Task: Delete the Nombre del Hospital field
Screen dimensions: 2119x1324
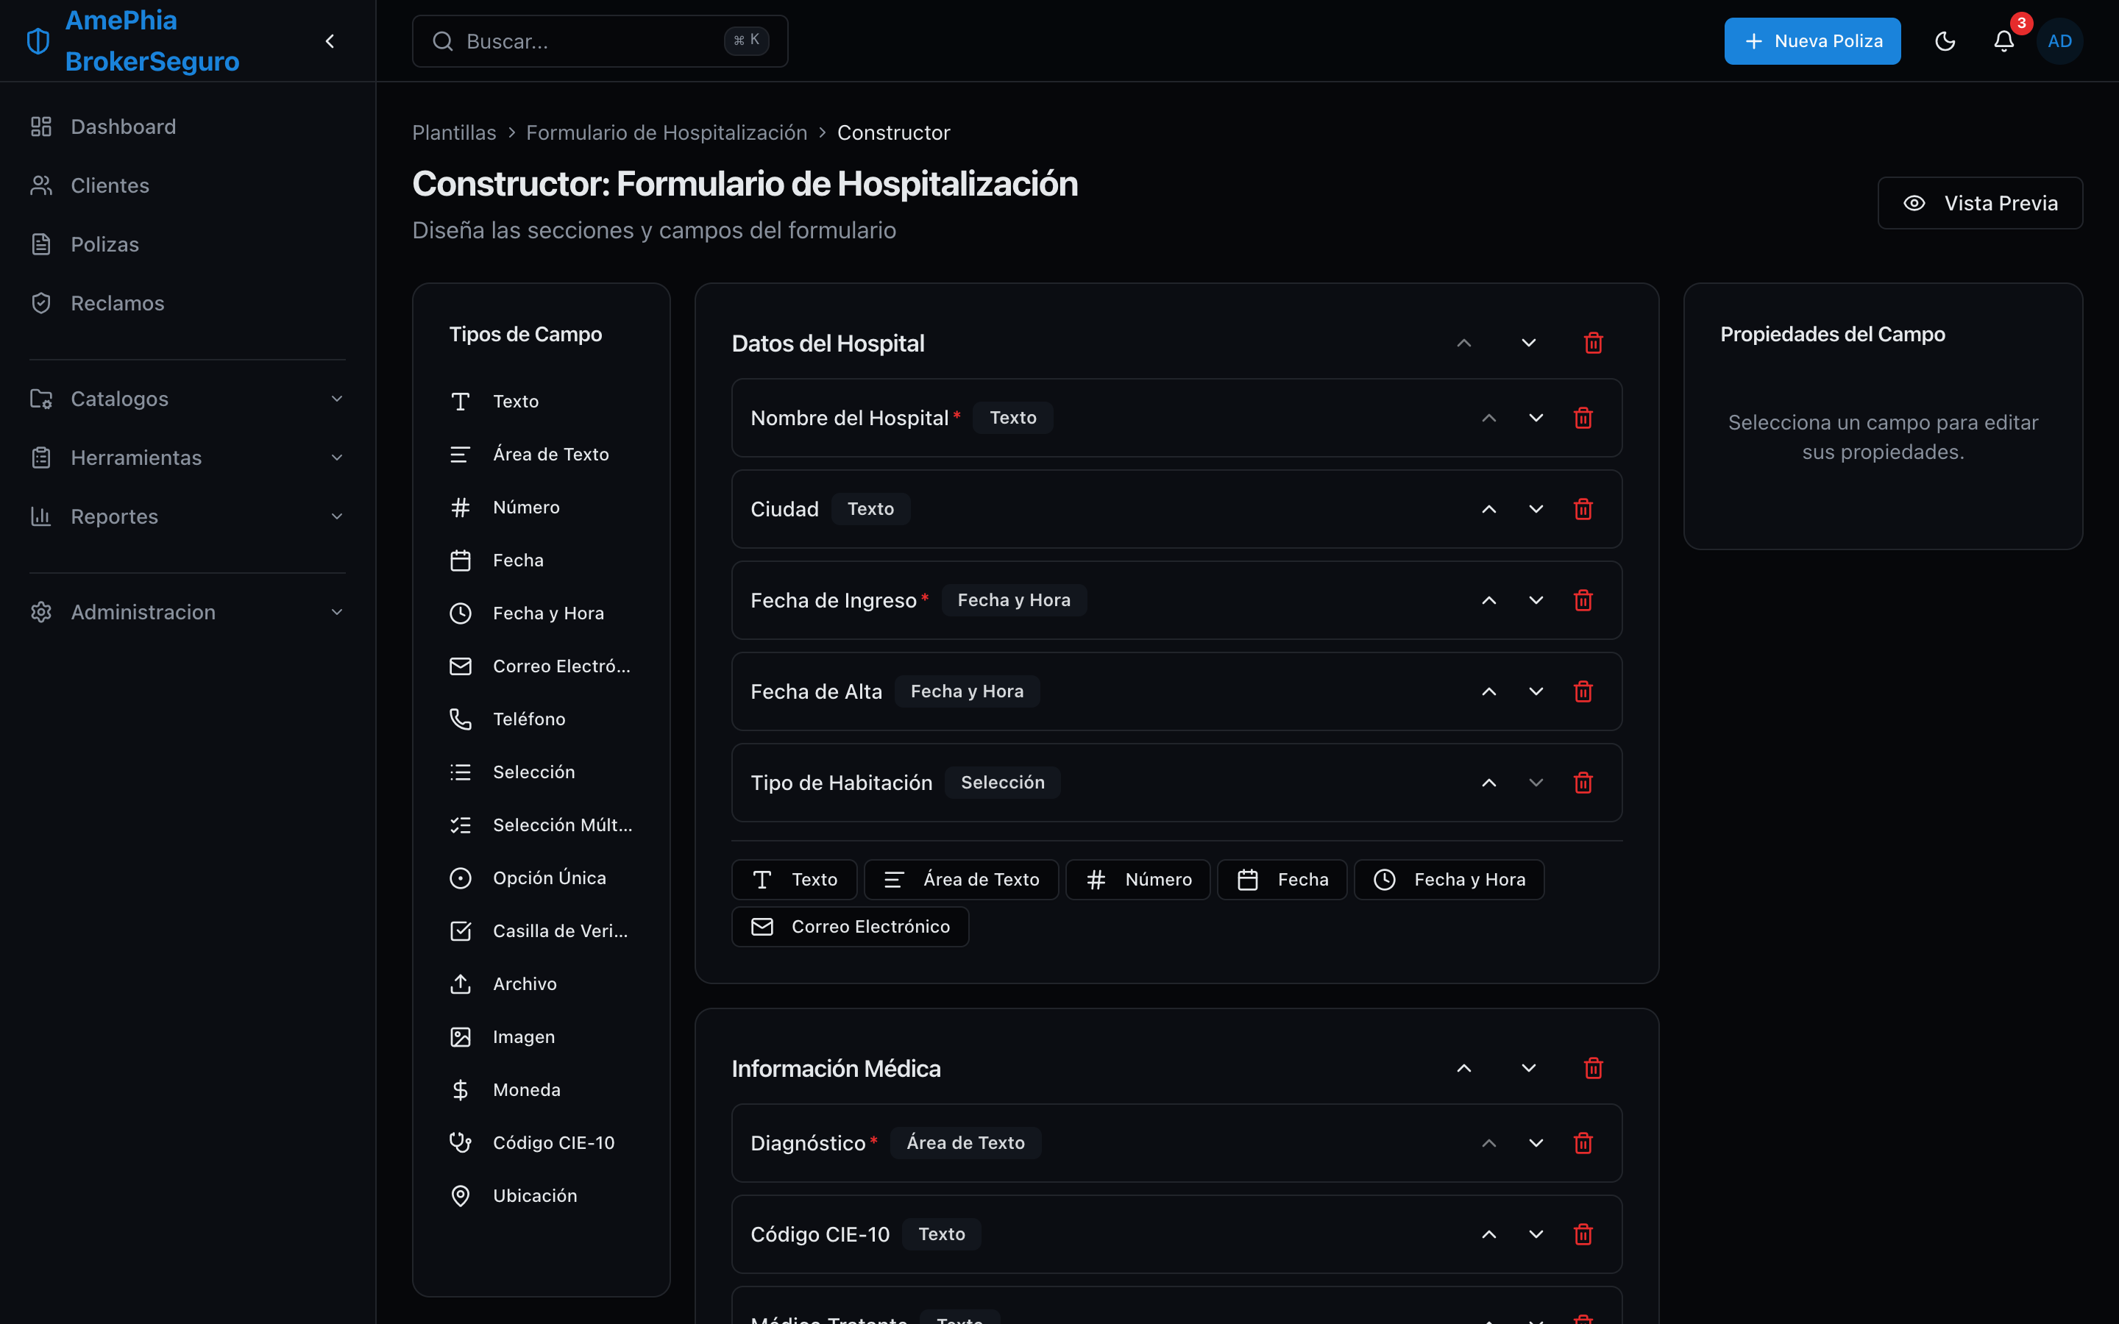Action: click(1582, 418)
